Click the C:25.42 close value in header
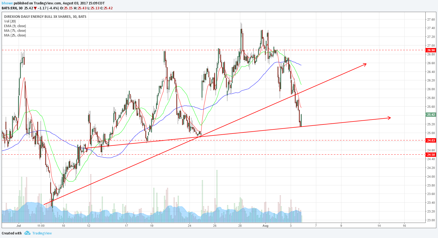The height and width of the screenshot is (238, 438). pos(106,8)
